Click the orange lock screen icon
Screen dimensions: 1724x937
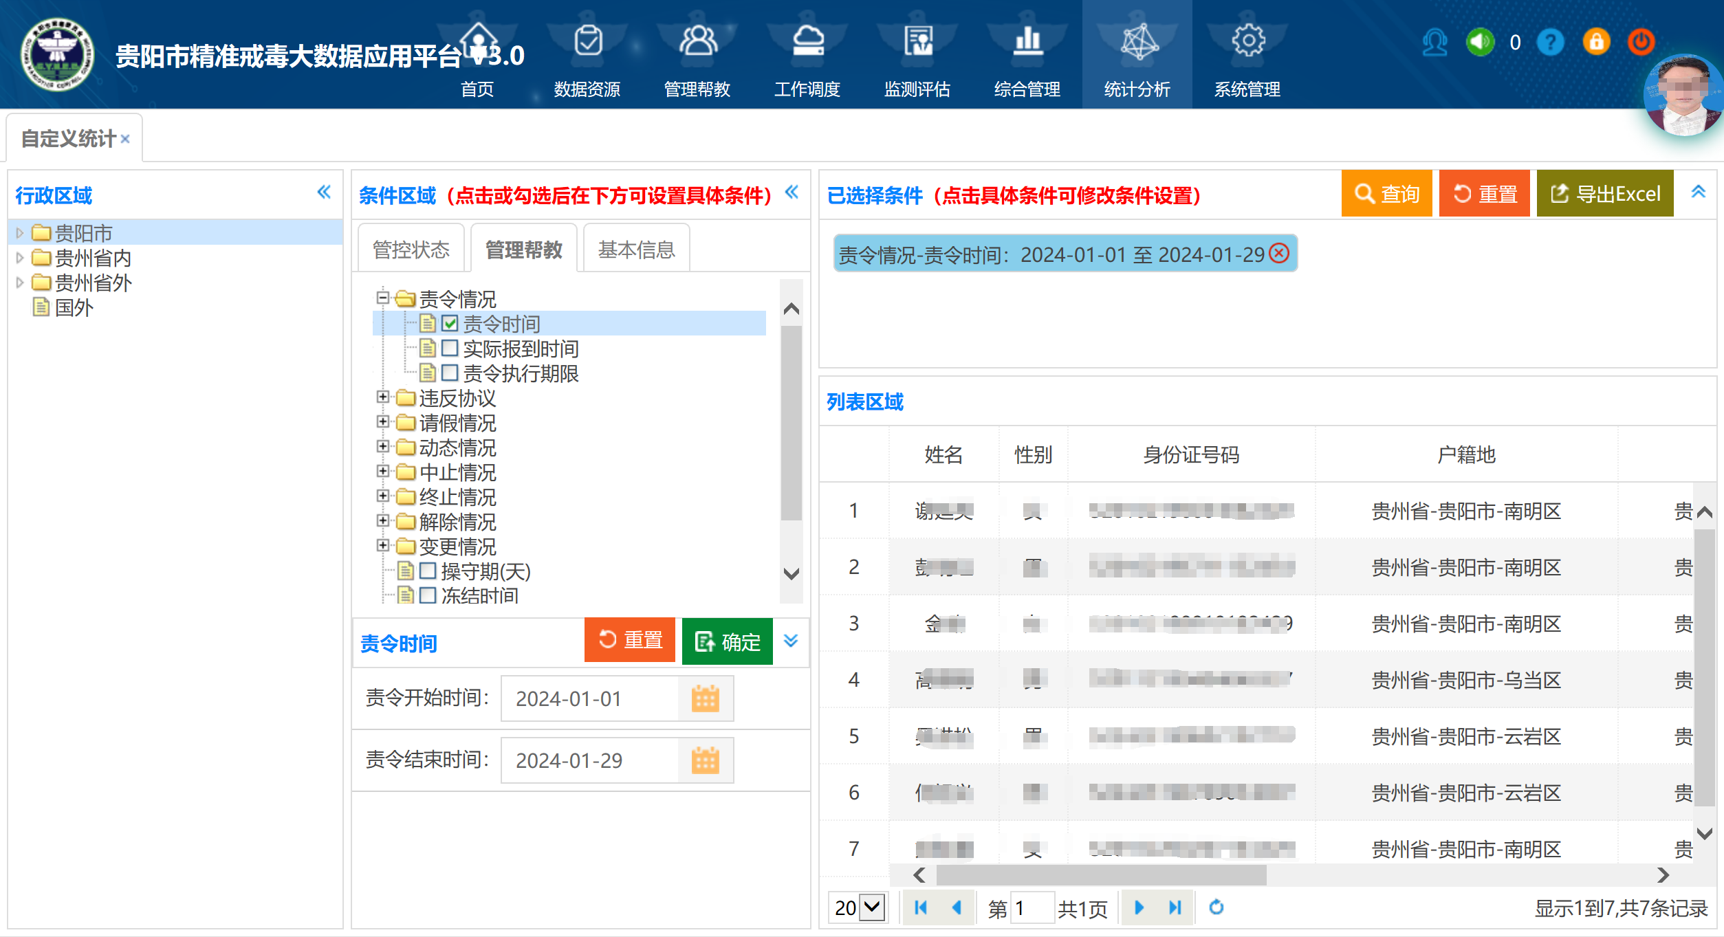(1596, 43)
